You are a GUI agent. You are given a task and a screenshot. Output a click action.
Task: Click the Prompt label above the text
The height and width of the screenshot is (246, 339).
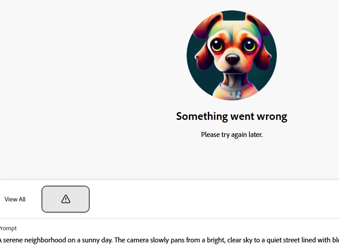8,228
